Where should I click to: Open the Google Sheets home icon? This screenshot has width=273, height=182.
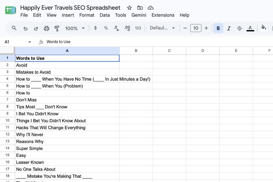pyautogui.click(x=11, y=10)
